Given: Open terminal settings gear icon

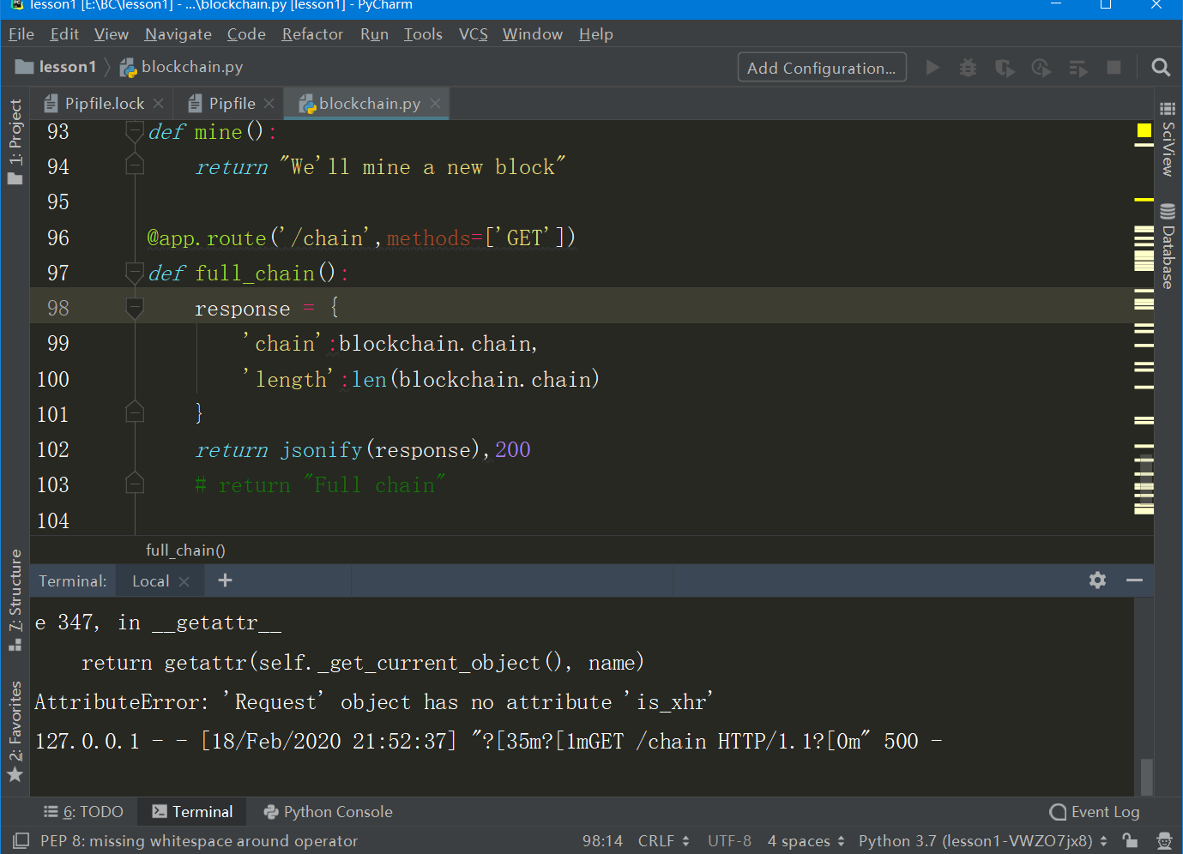Looking at the screenshot, I should pyautogui.click(x=1097, y=580).
